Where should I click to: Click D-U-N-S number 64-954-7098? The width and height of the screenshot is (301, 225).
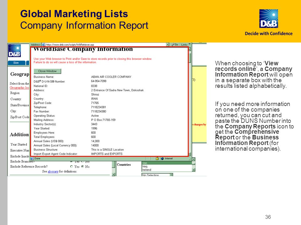point(99,81)
